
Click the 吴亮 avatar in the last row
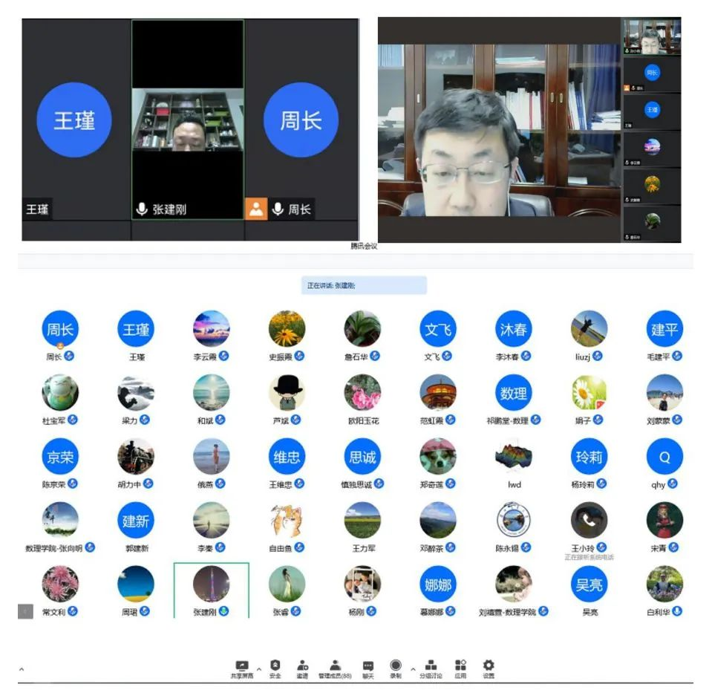click(589, 585)
